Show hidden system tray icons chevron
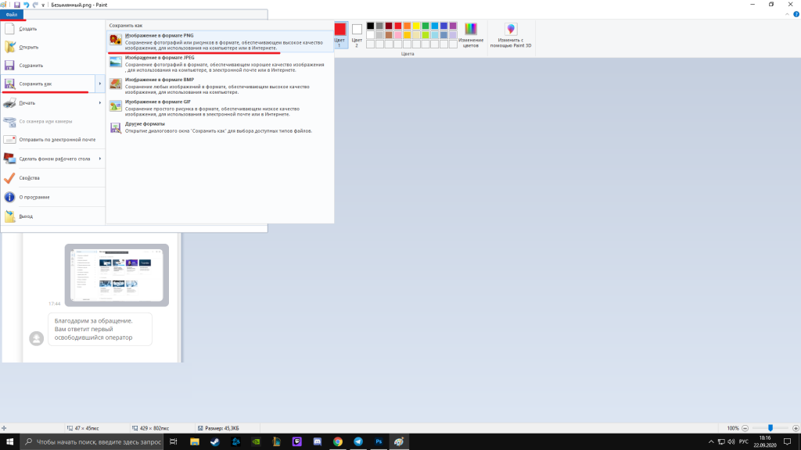The image size is (801, 450). (x=710, y=442)
